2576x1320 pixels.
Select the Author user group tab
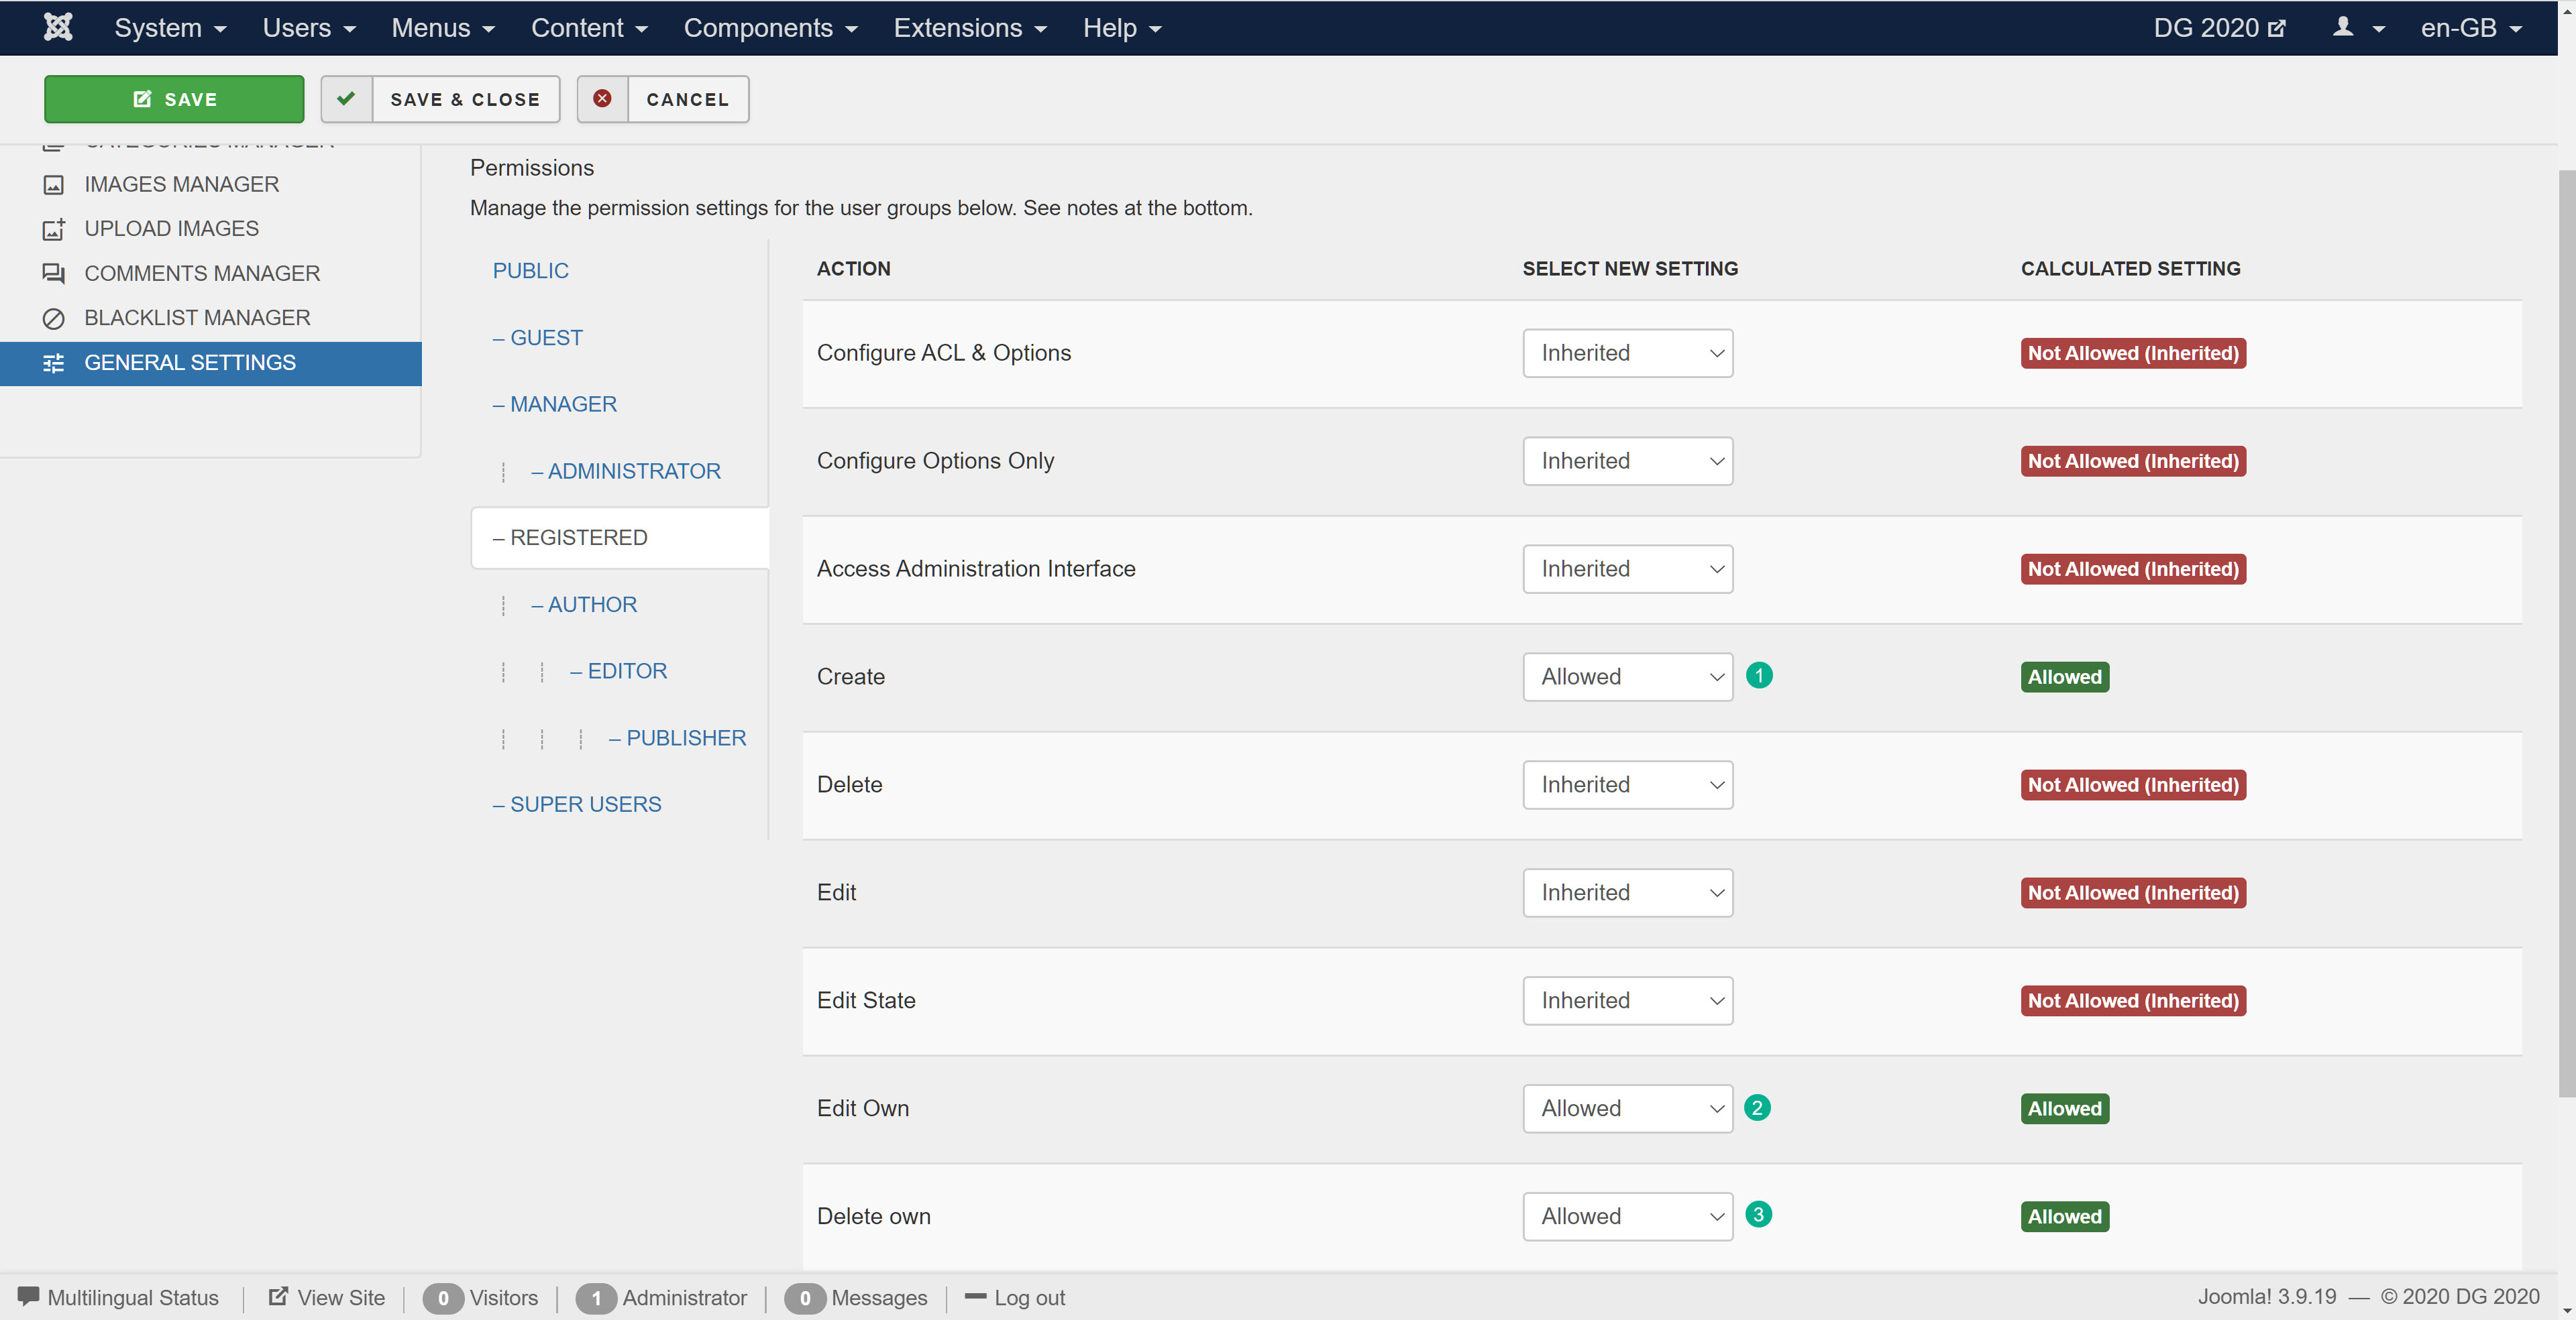[584, 605]
